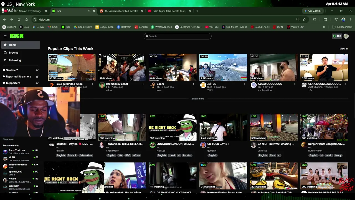The height and width of the screenshot is (200, 355).
Task: Click the fishtanklive tag
Action: click(x=86, y=155)
